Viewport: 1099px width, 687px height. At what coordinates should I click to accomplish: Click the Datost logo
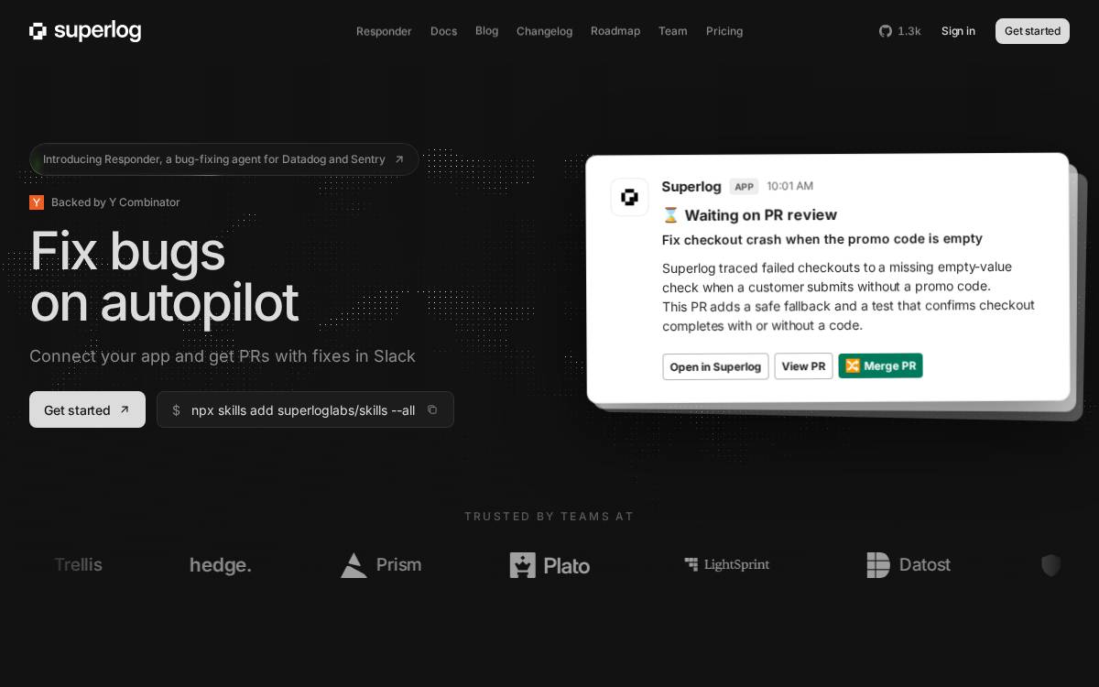point(909,565)
